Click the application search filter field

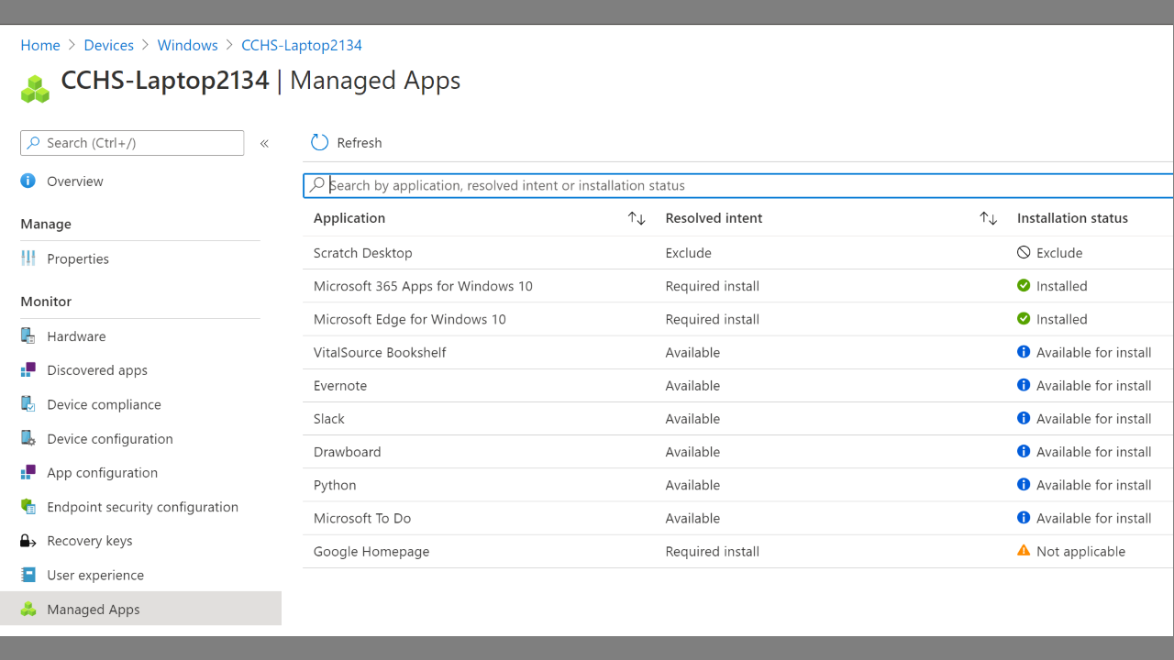pyautogui.click(x=738, y=185)
